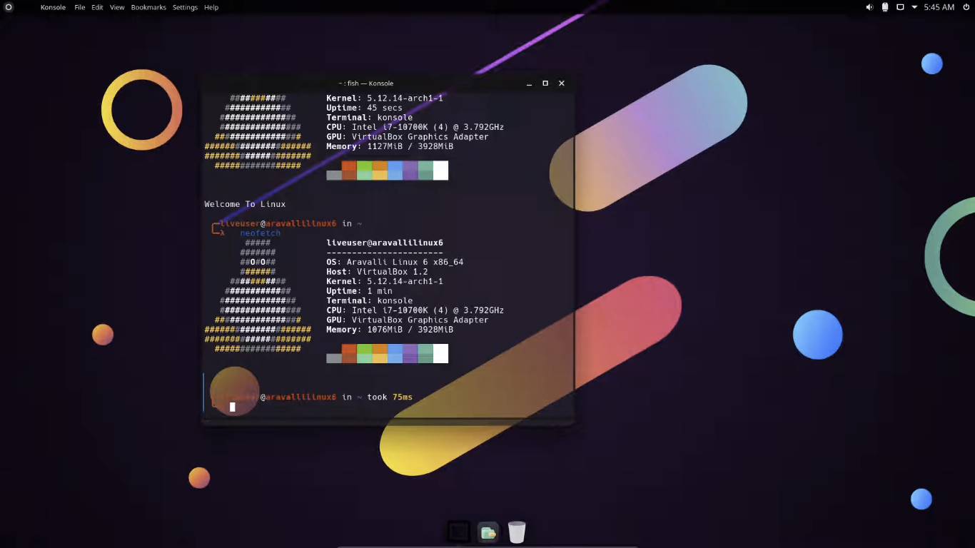Viewport: 975px width, 548px height.
Task: Click white color block under Memory: 1127MiB line
Action: click(x=440, y=171)
